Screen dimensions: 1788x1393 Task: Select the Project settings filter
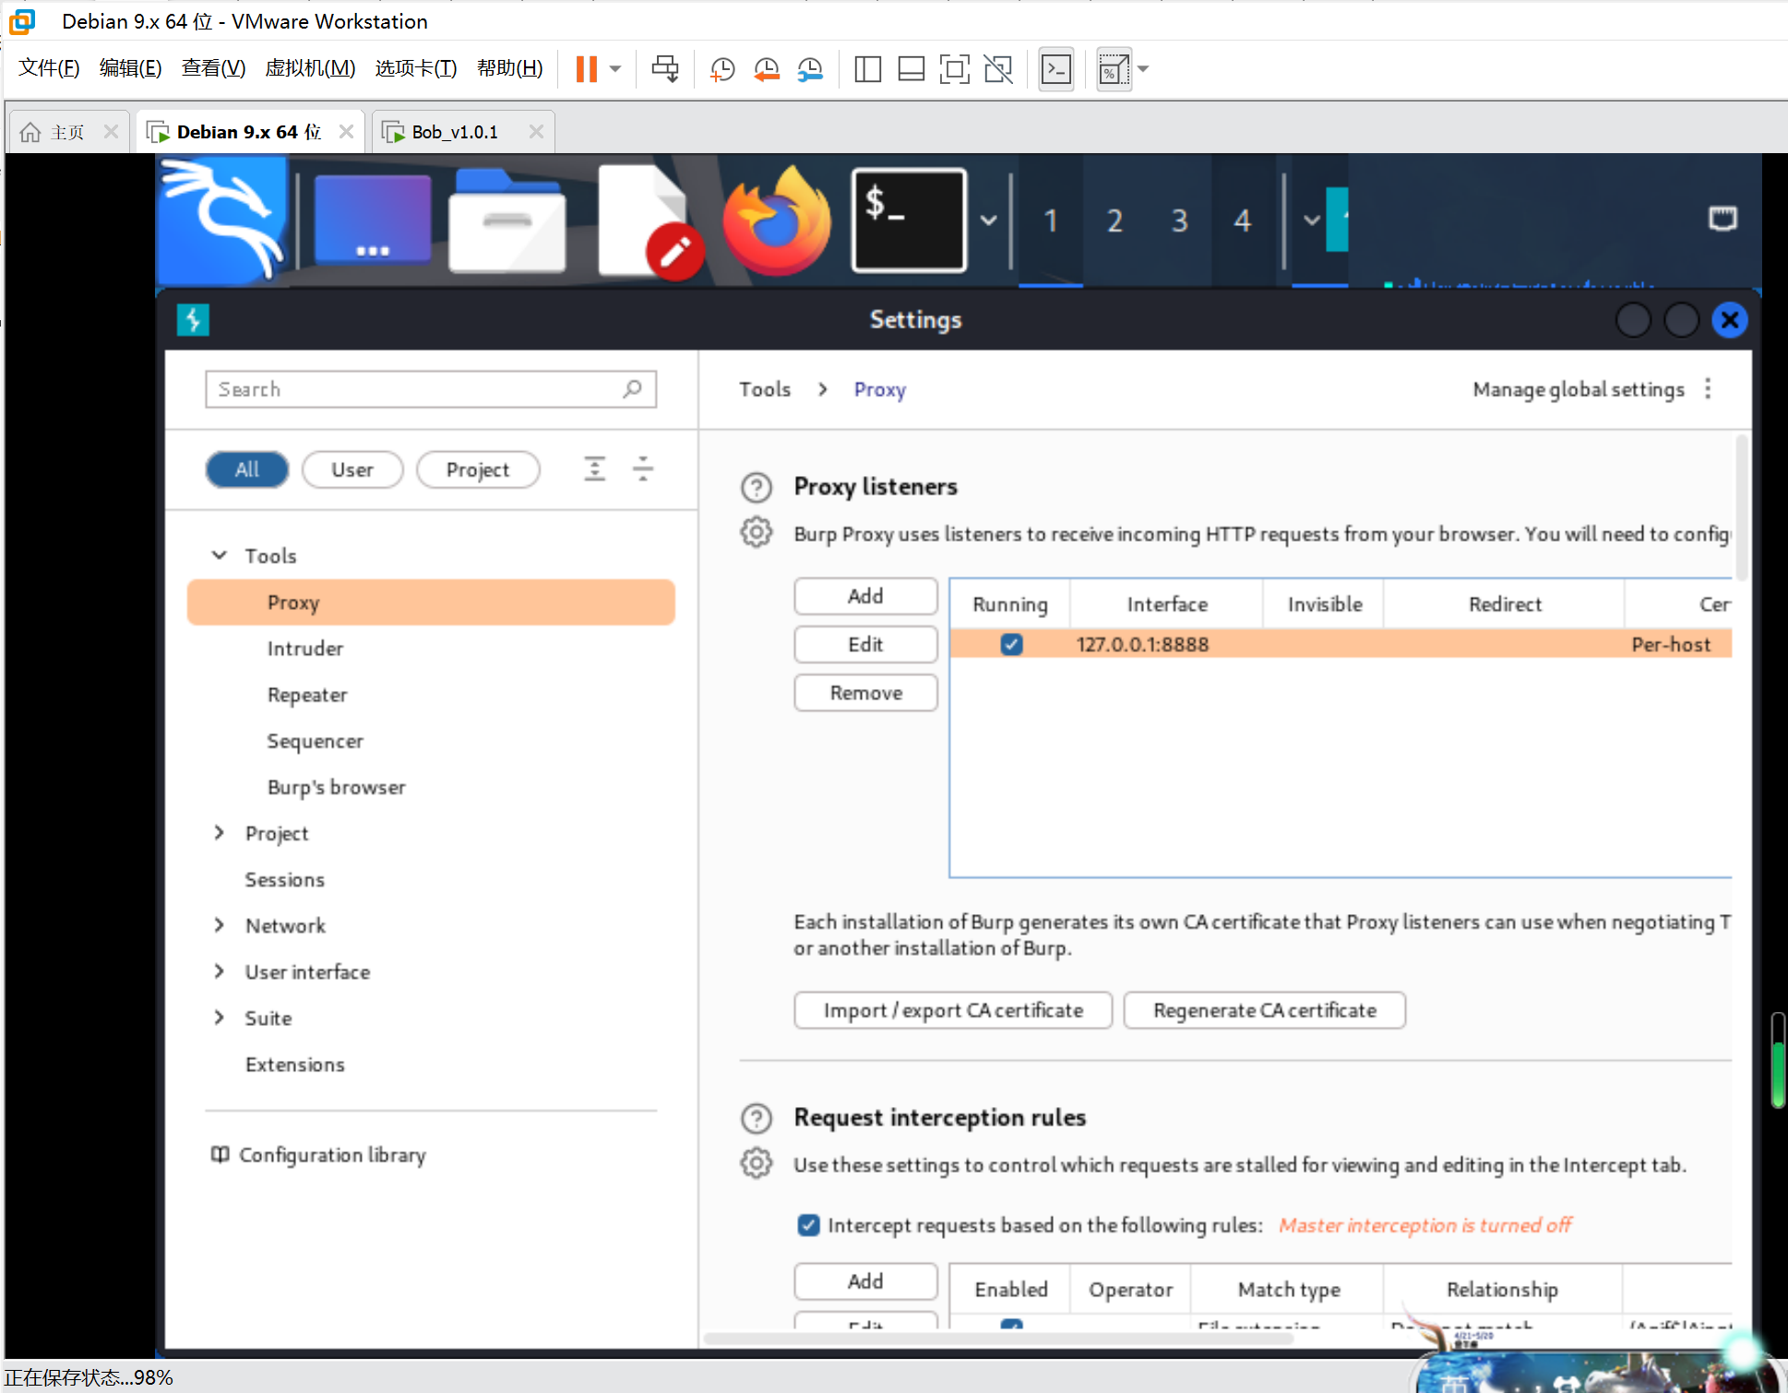pyautogui.click(x=478, y=470)
